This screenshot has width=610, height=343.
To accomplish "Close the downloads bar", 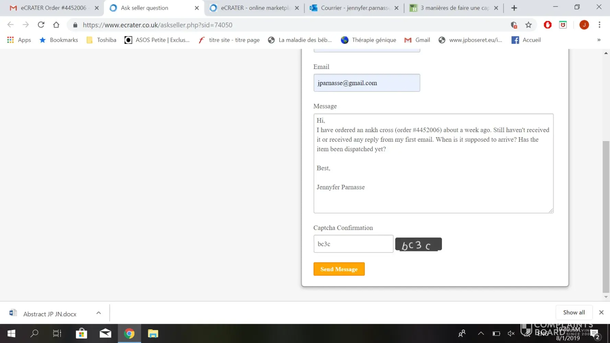I will click(x=601, y=312).
